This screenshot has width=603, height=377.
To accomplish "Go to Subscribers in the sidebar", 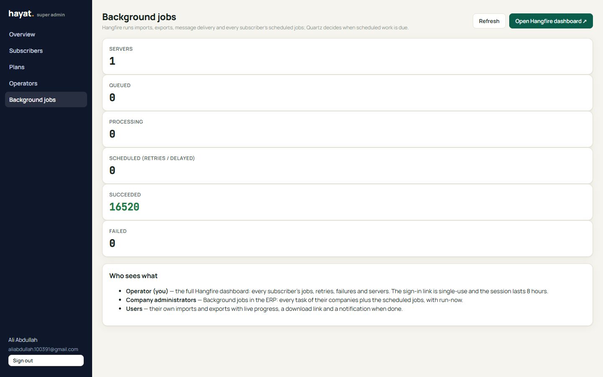I will pos(46,51).
